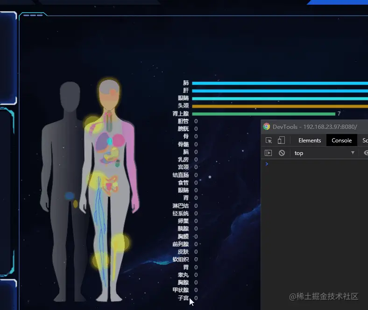Click value 7 after 肾上腺 bar

[339, 113]
